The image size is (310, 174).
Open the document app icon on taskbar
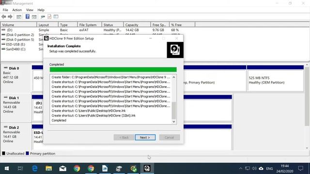pyautogui.click(x=105, y=169)
